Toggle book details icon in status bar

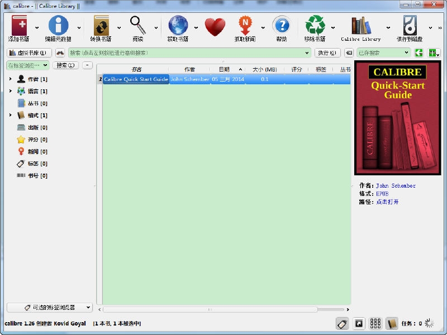coord(392,324)
